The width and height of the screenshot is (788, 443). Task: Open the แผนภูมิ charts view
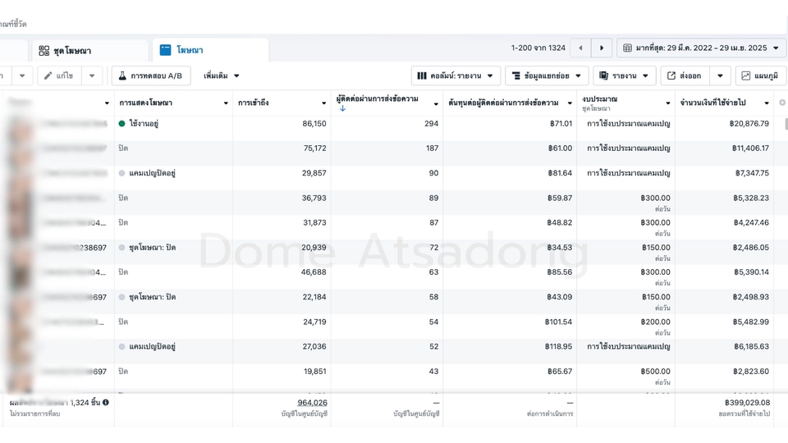click(761, 75)
